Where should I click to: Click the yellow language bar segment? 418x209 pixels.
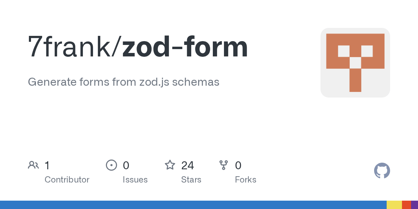click(x=394, y=205)
